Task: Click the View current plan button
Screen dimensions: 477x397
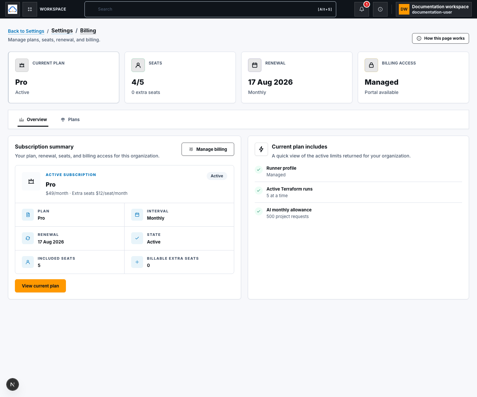Action: coord(40,286)
